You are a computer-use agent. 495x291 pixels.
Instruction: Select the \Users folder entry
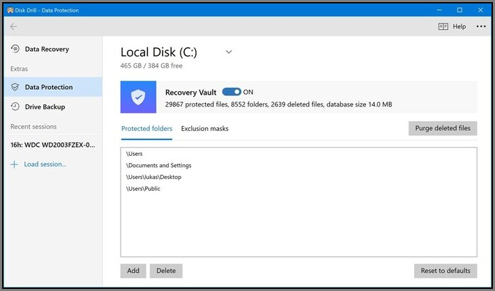pyautogui.click(x=134, y=154)
